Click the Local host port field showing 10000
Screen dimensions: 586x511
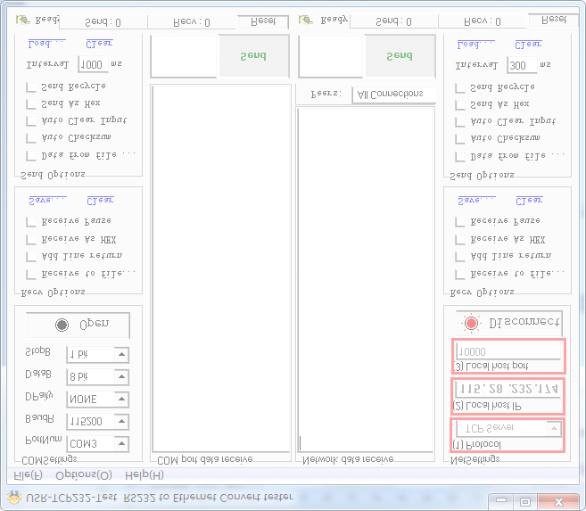[x=508, y=351]
